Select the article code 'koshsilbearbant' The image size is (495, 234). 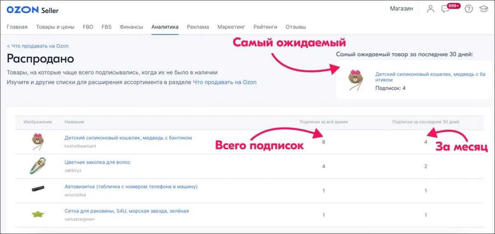[x=80, y=146]
